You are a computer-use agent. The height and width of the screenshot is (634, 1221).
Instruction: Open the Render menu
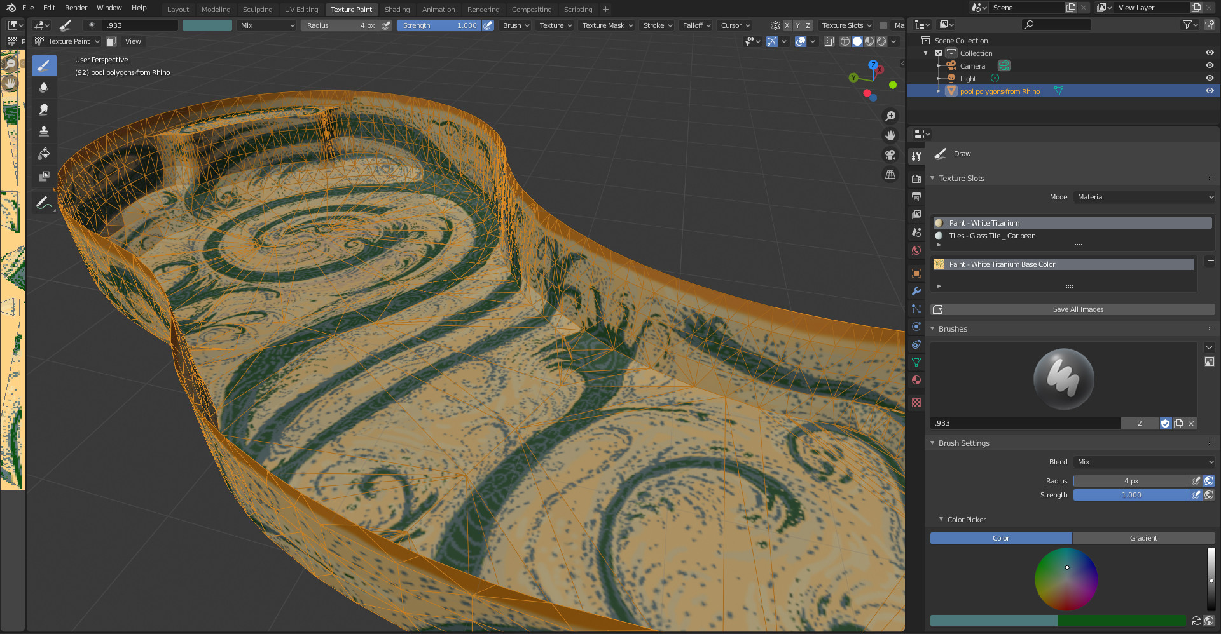point(76,8)
